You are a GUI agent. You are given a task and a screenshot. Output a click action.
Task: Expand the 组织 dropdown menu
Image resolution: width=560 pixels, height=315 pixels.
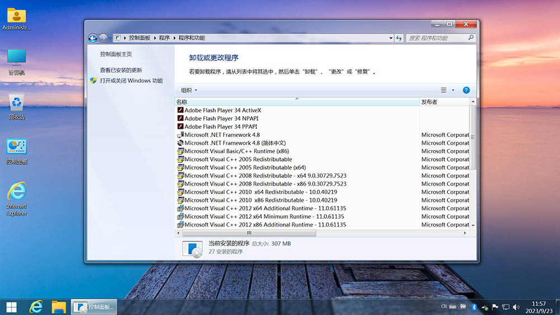click(x=189, y=90)
